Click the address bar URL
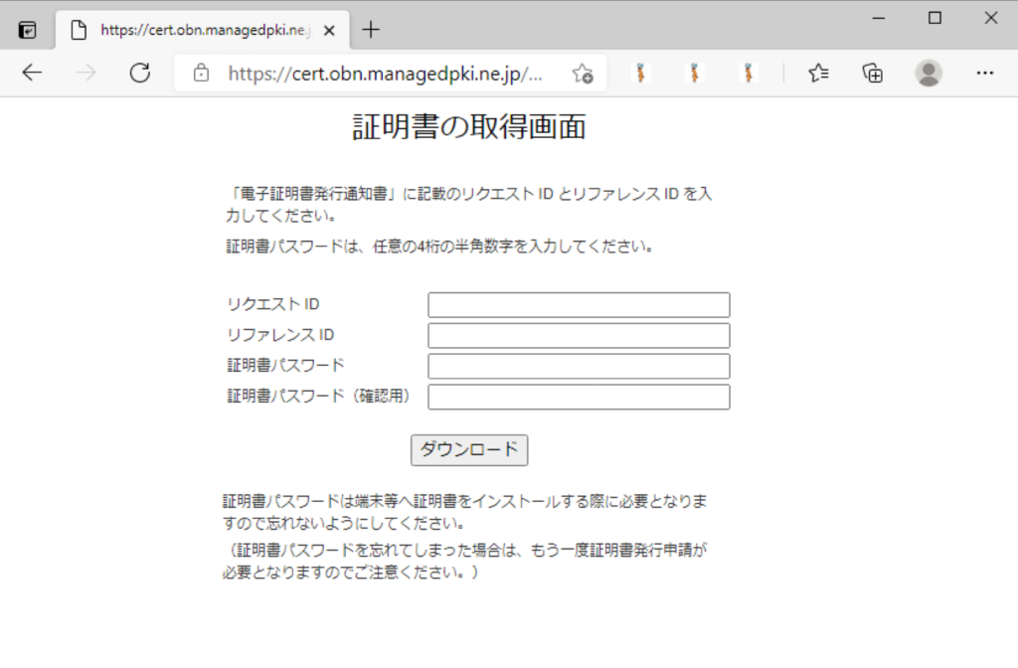Viewport: 1018px width, 668px height. click(x=386, y=73)
